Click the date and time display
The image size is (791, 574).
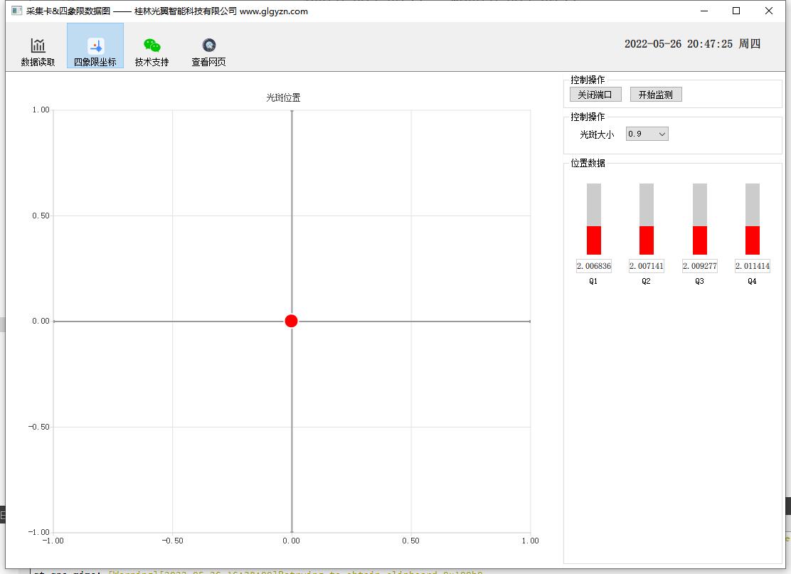pyautogui.click(x=692, y=44)
